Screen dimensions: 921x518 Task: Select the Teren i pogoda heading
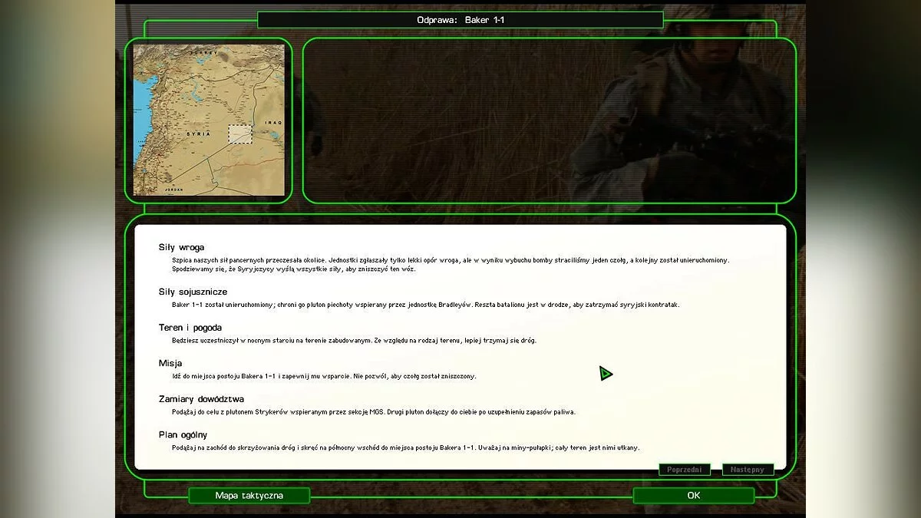(190, 328)
